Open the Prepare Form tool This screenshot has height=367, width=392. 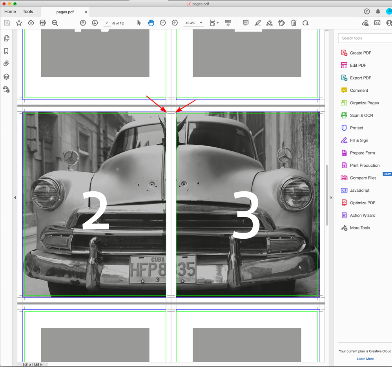coord(358,153)
